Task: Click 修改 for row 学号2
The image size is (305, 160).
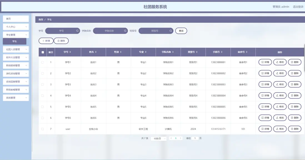Action: 280,73
